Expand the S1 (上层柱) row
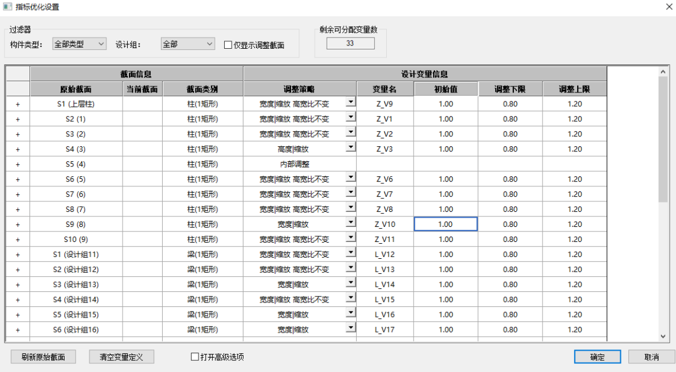Viewport: 676px width, 372px height. [17, 103]
